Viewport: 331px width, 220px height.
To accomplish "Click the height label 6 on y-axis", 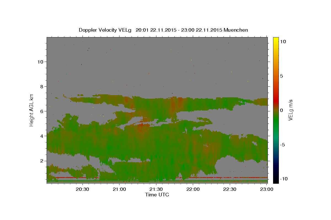I will coord(41,111).
